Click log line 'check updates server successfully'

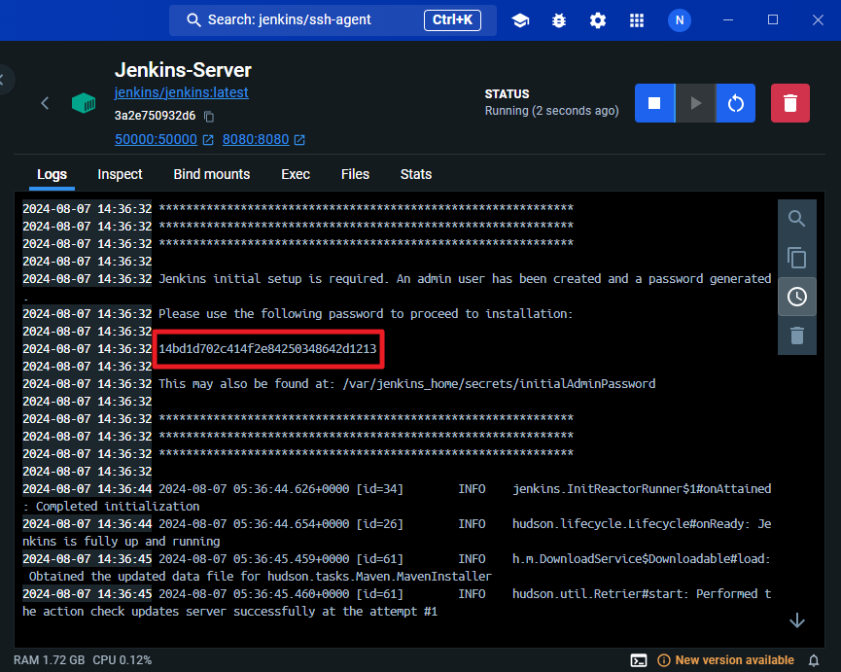(230, 612)
